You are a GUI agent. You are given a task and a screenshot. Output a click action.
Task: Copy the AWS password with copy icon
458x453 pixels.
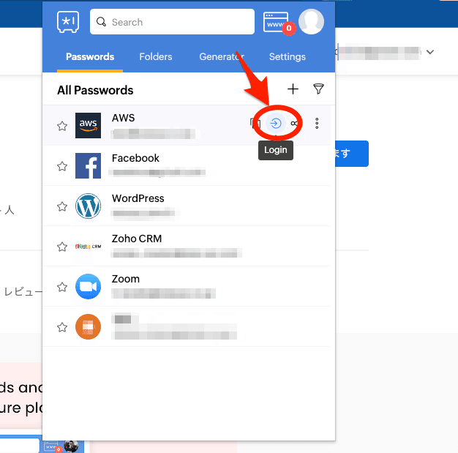tap(255, 124)
